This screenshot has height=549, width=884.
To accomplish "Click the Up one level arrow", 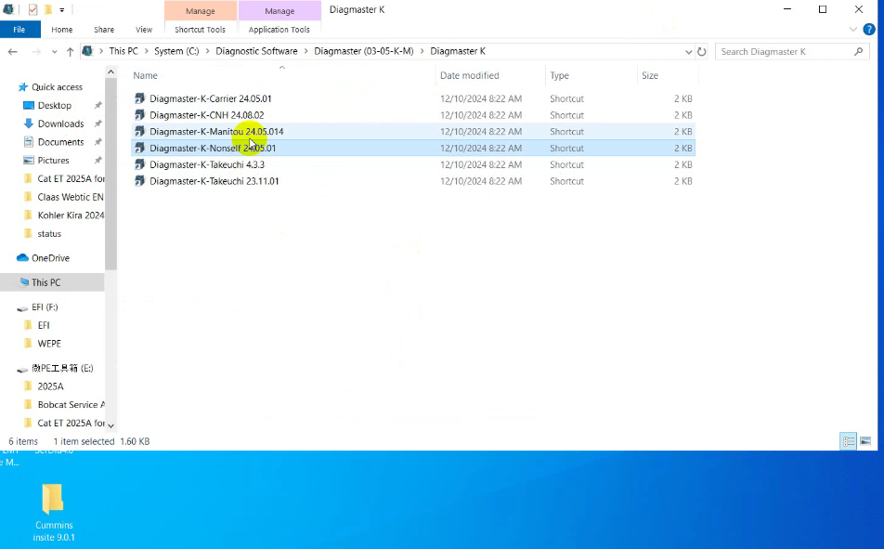I will (70, 52).
